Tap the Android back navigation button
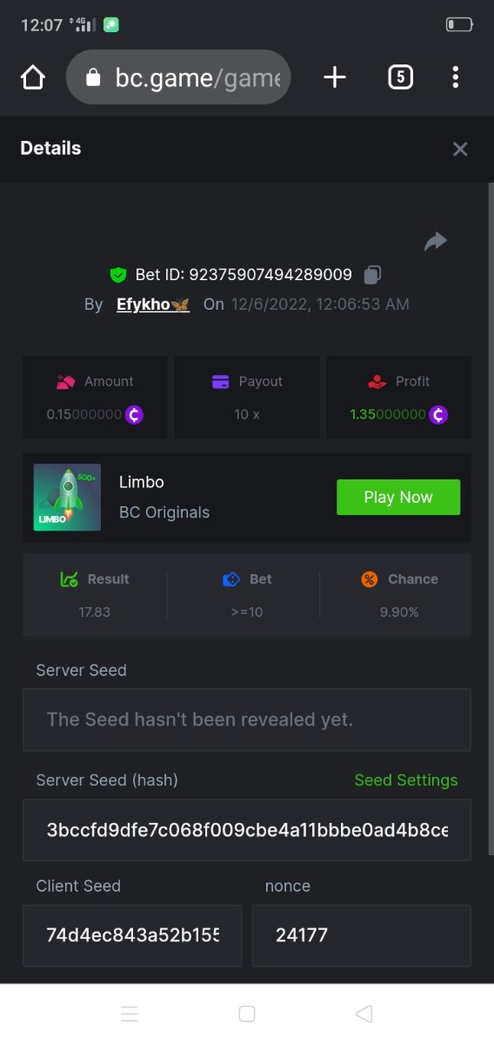The height and width of the screenshot is (1044, 494). point(364,1014)
